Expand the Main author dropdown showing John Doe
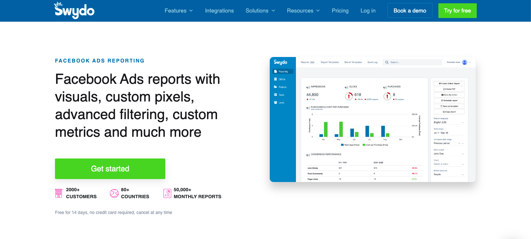The width and height of the screenshot is (531, 239). (449, 154)
